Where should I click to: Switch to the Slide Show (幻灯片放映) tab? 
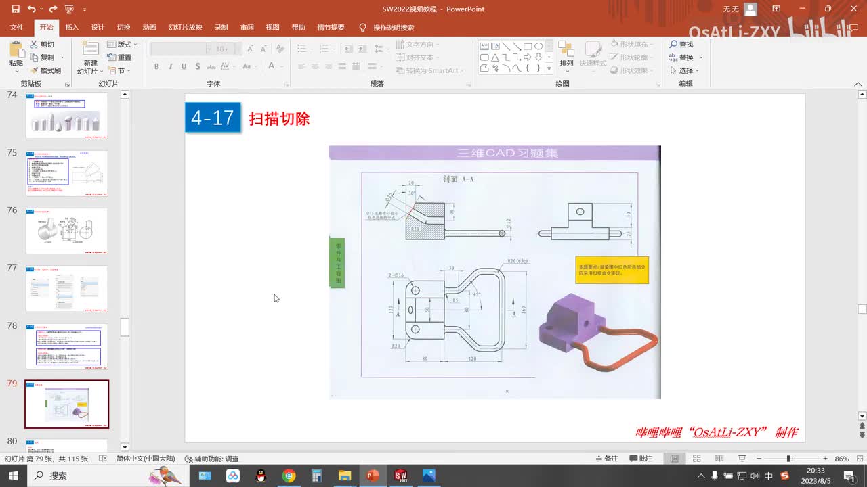click(185, 28)
